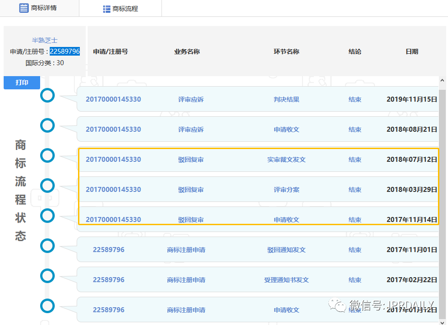Viewport: 448px width, 325px height.
Task: Switch to the 商标流程 tab
Action: click(x=120, y=9)
